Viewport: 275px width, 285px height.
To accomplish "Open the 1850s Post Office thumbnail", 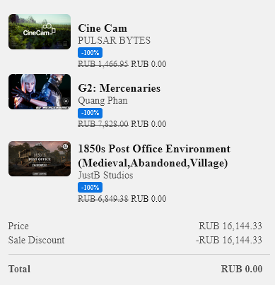I will click(40, 159).
